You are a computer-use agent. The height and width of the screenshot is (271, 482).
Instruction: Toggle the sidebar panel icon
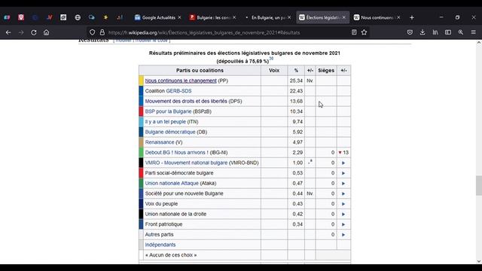coord(448,32)
